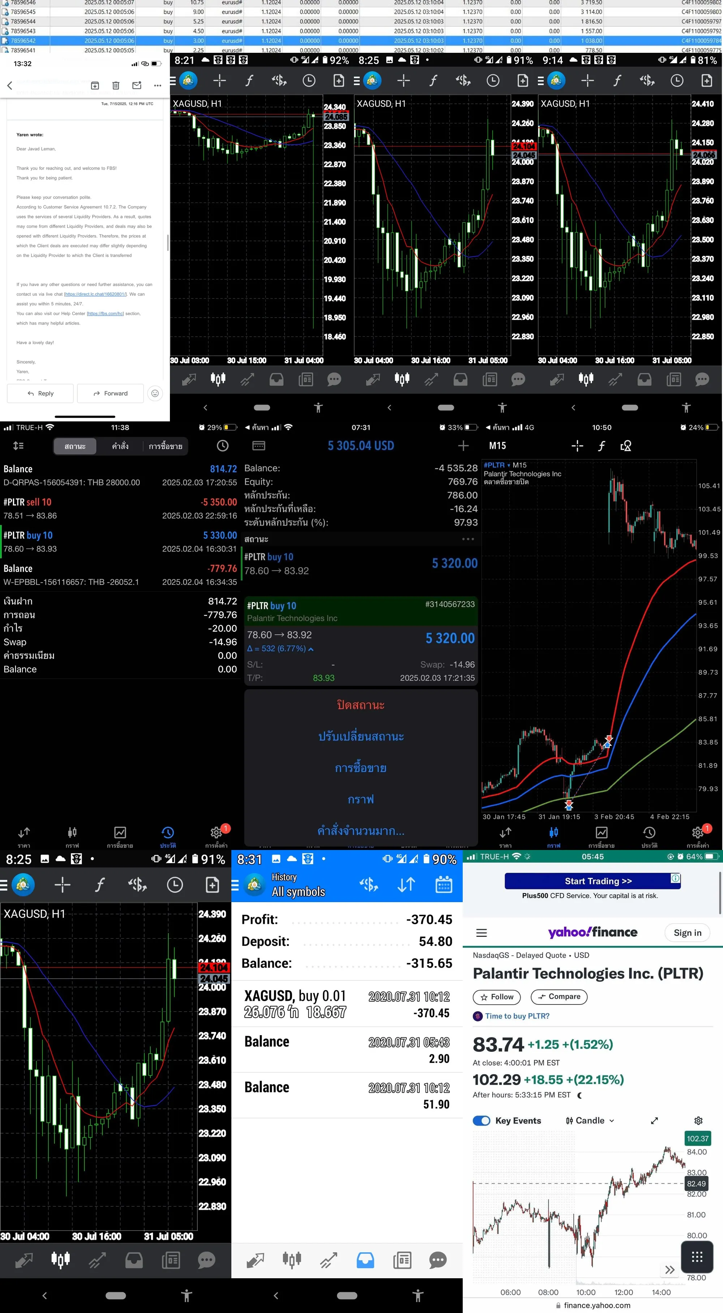Select the การซื้อขาย segment tab in the 11:38 header

click(166, 446)
